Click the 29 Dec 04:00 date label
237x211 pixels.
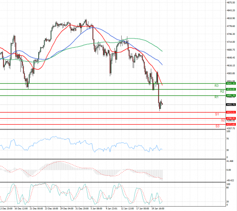tap(67, 209)
